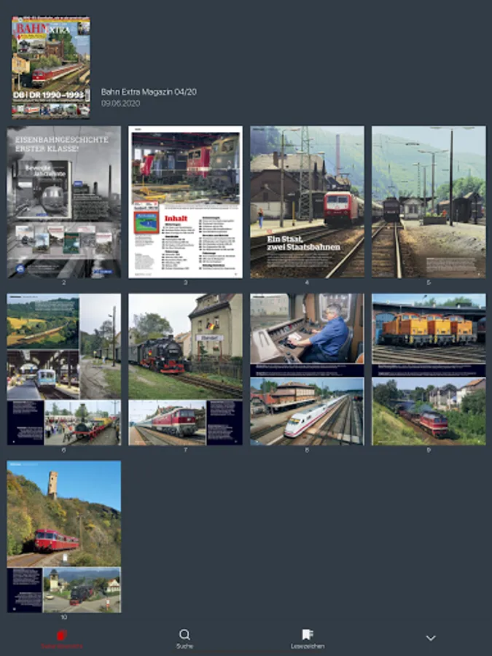
Task: Open the Bahn Extra cover thumbnail
Action: (51, 67)
